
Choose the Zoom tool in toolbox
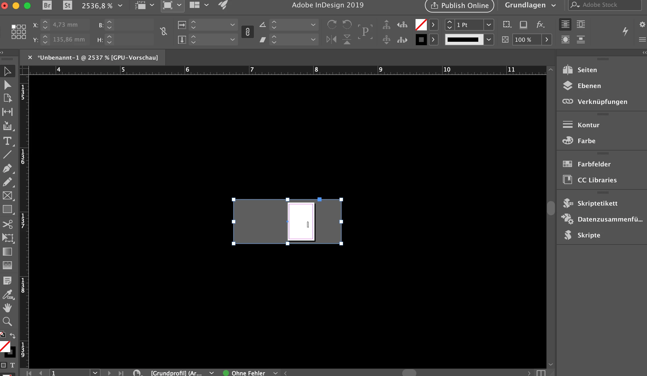7,322
